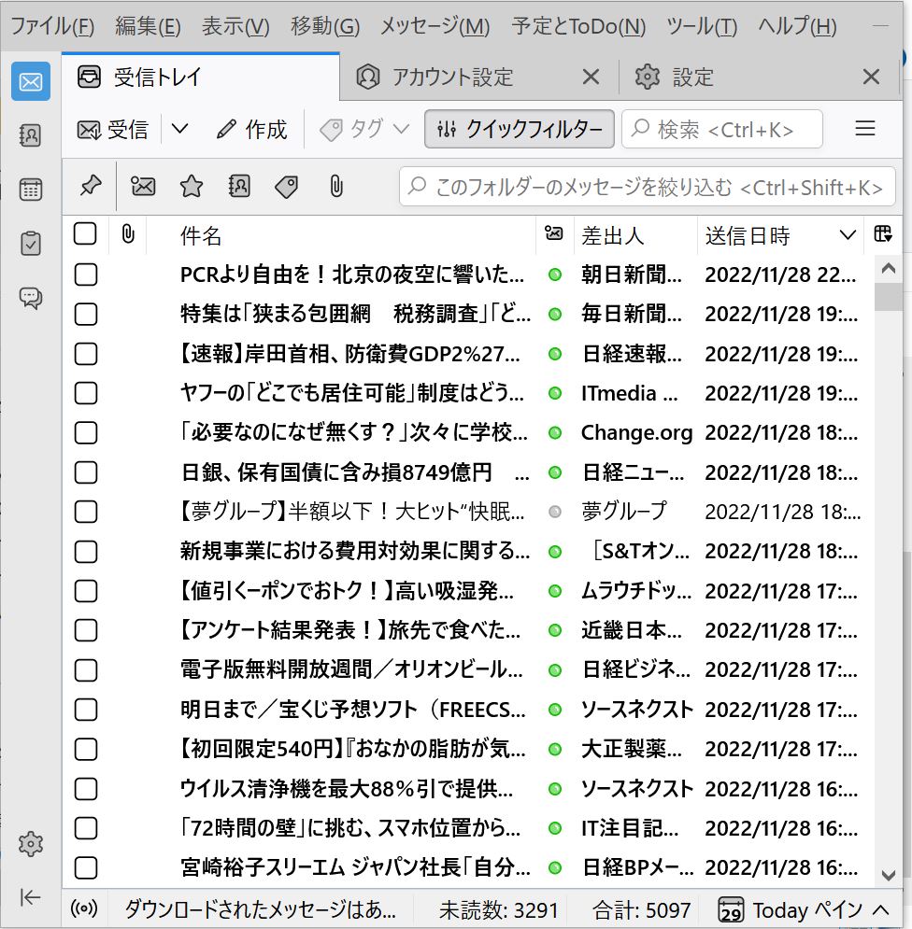Open the ツール(T) menu

702,26
